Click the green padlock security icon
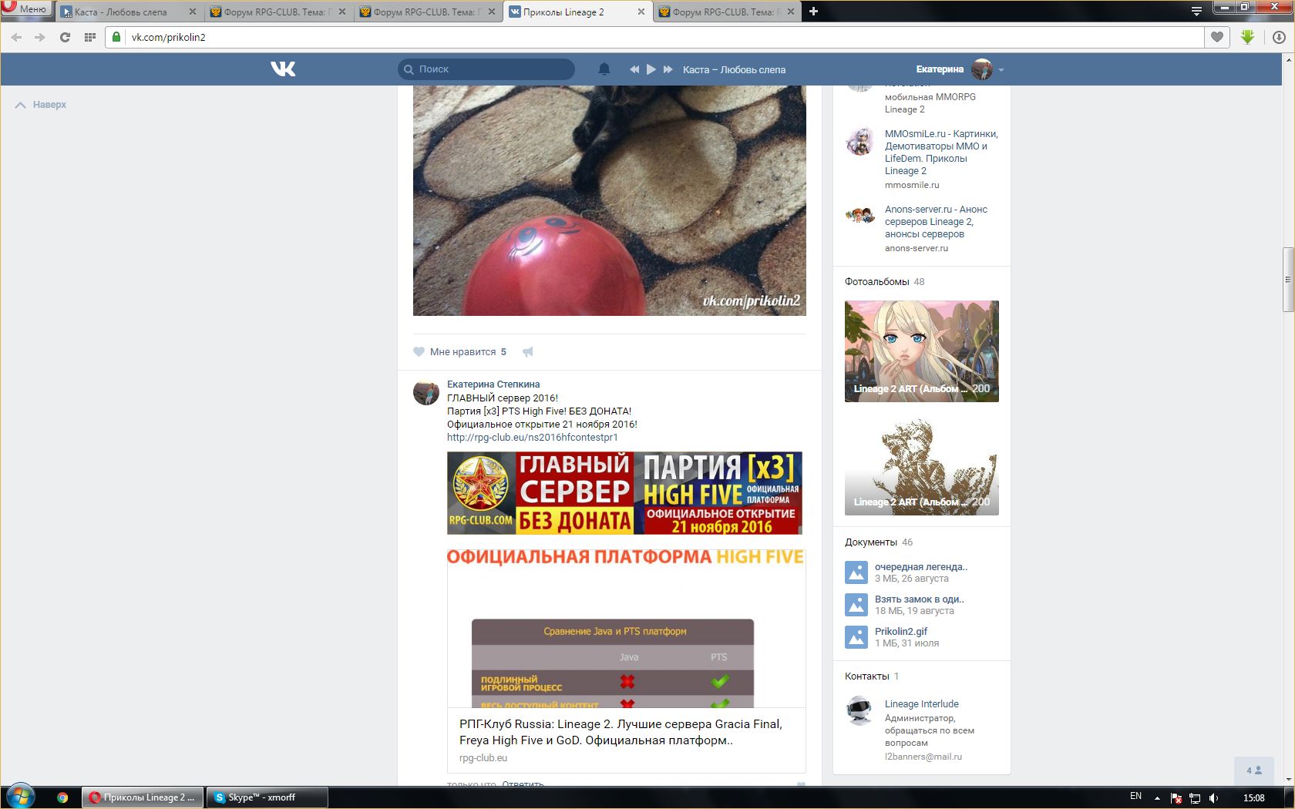 tap(116, 37)
